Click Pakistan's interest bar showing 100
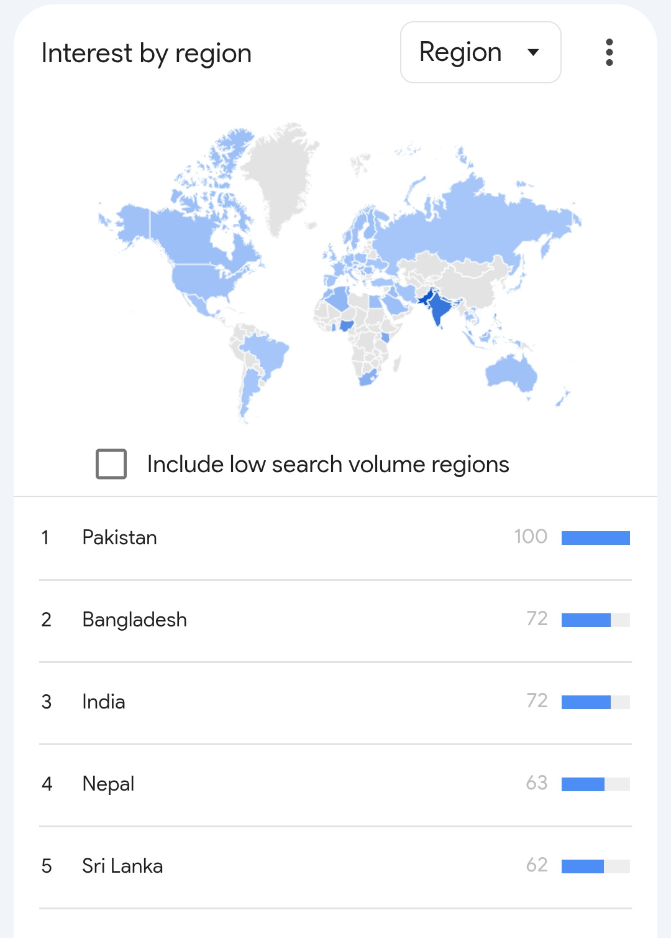The image size is (671, 938). click(596, 538)
